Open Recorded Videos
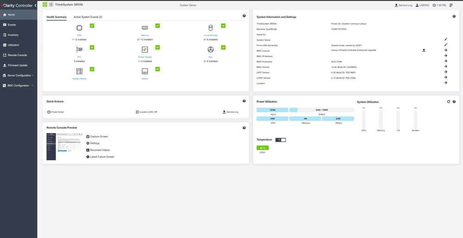This screenshot has width=463, height=238. 98,150
